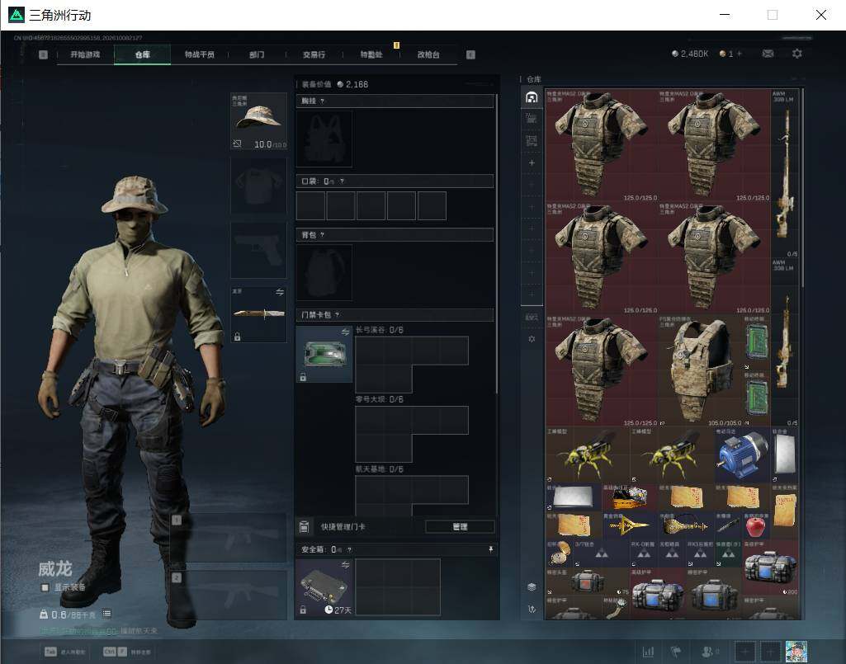Click the stack layers icon beside warehouse
This screenshot has height=664, width=846.
coord(532,586)
